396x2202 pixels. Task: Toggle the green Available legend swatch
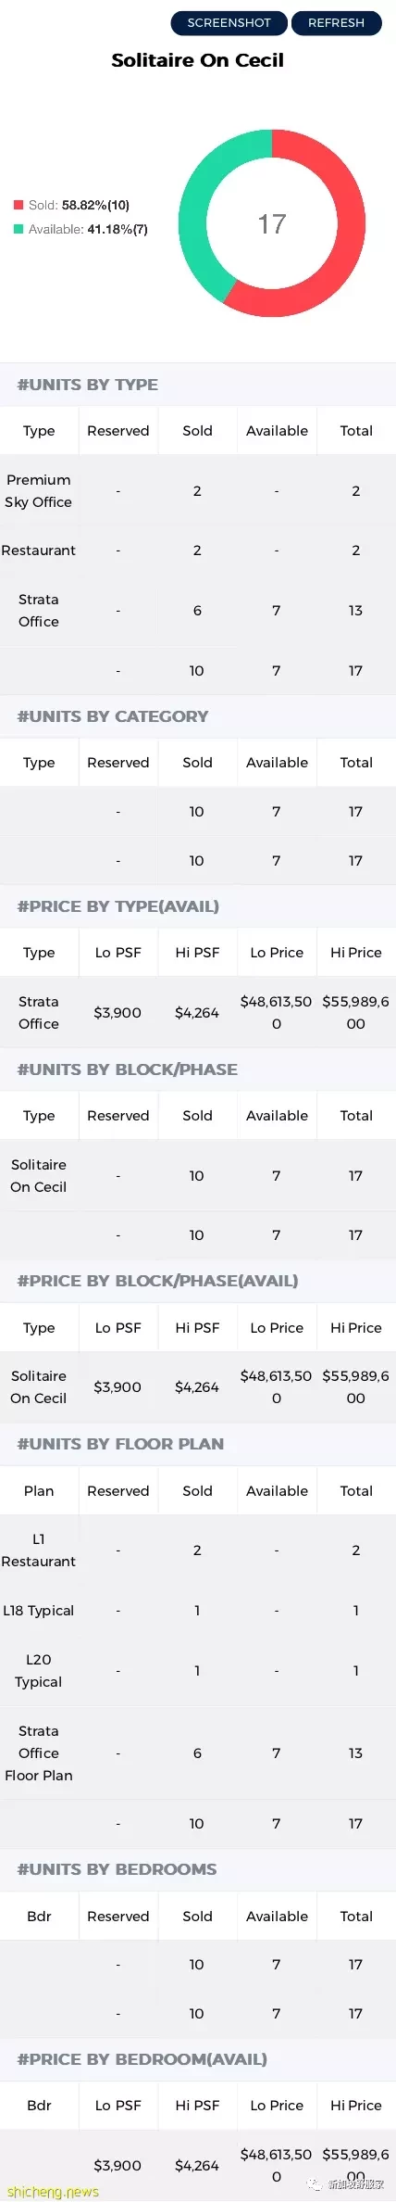pos(19,229)
